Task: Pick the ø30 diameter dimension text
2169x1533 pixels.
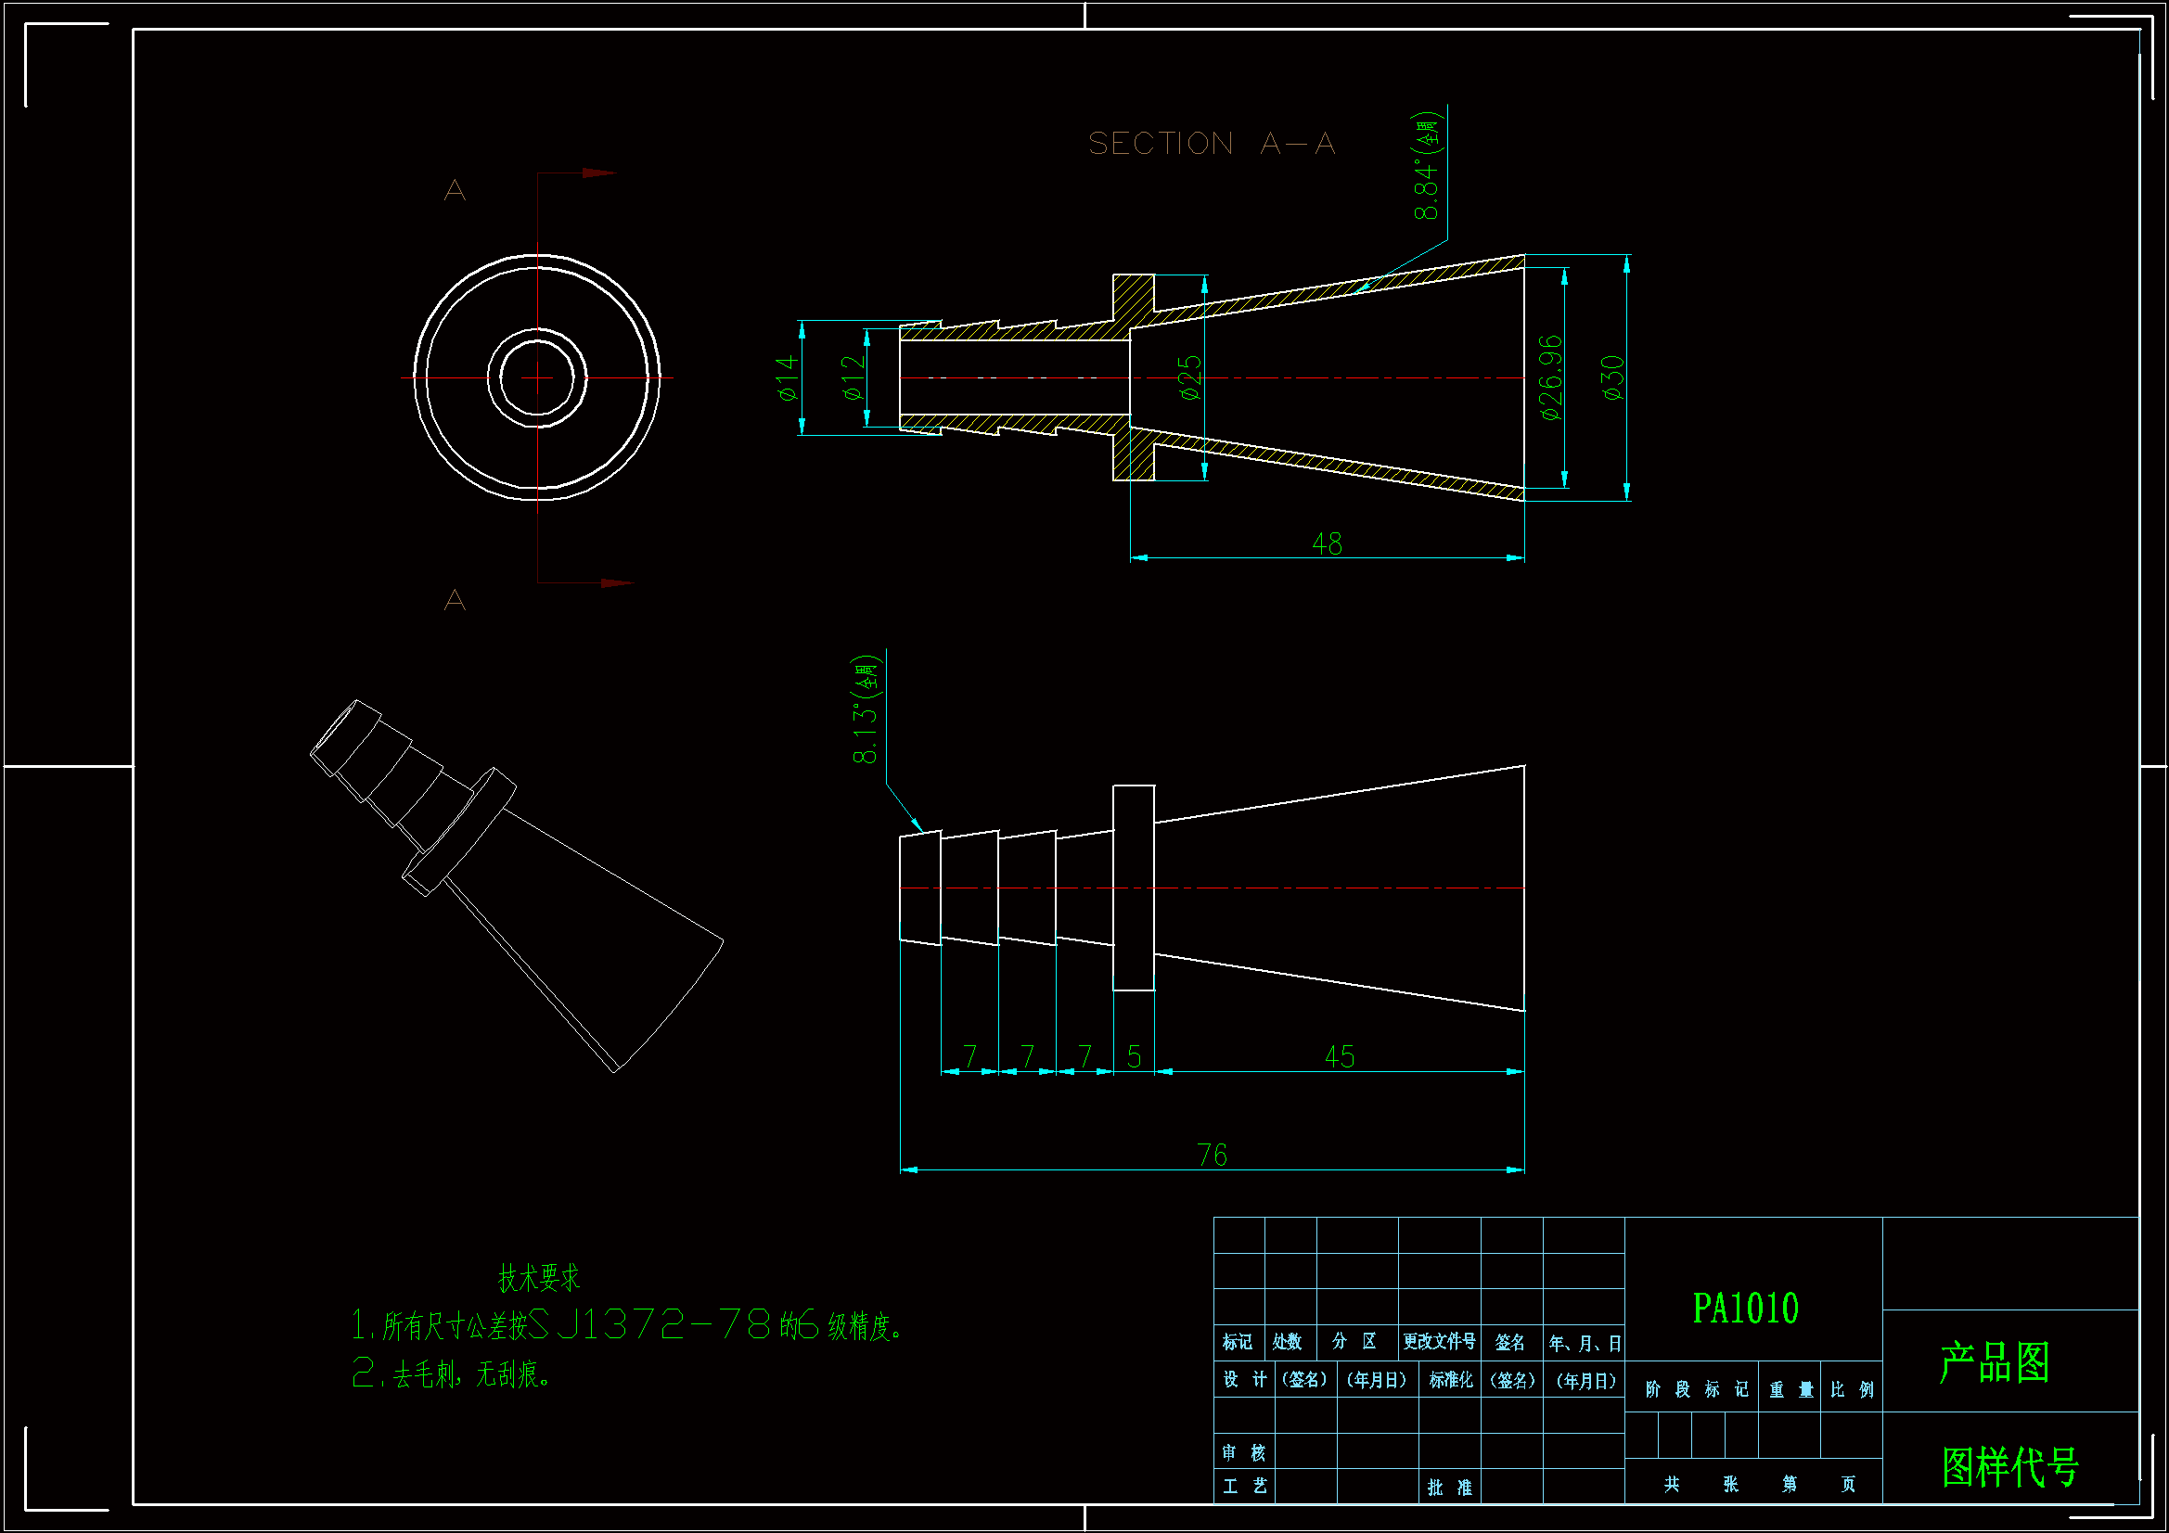Action: point(1613,377)
